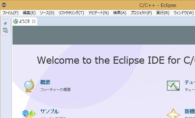Open the 実行(R) menu
Image resolution: width=195 pixels, height=118 pixels.
163,13
